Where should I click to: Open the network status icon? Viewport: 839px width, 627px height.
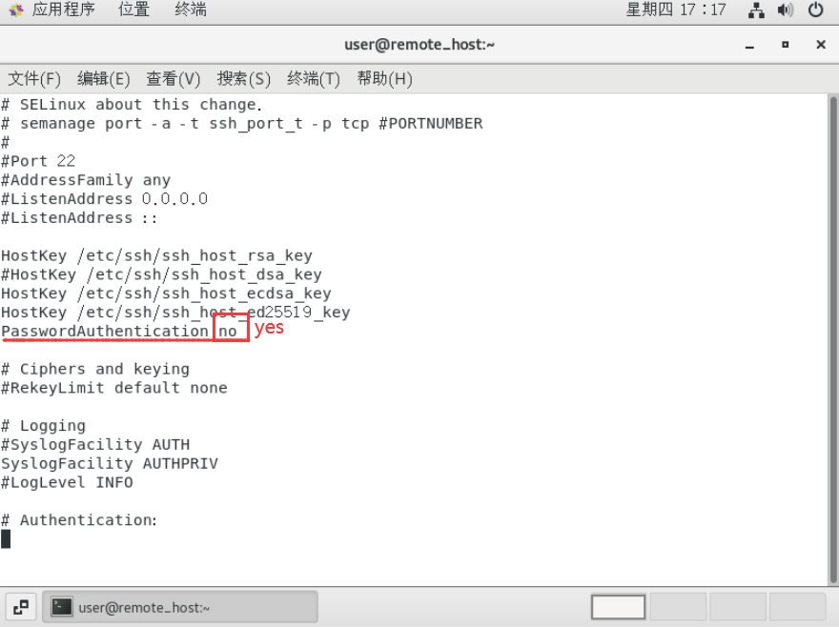click(x=756, y=10)
